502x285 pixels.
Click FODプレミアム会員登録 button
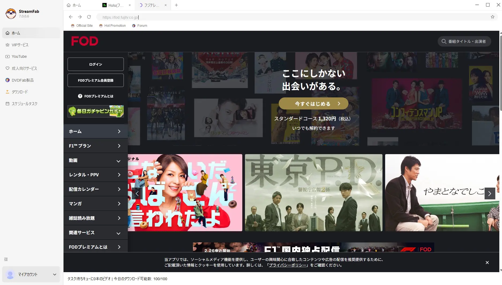[96, 80]
